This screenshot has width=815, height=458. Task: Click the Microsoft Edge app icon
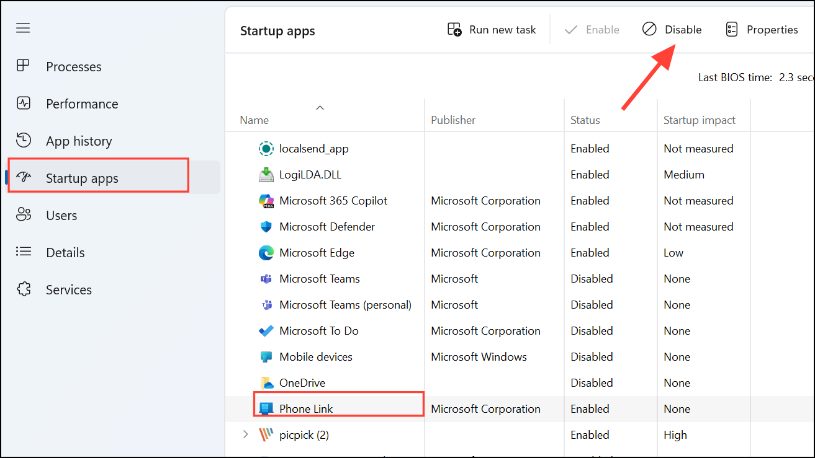point(266,253)
